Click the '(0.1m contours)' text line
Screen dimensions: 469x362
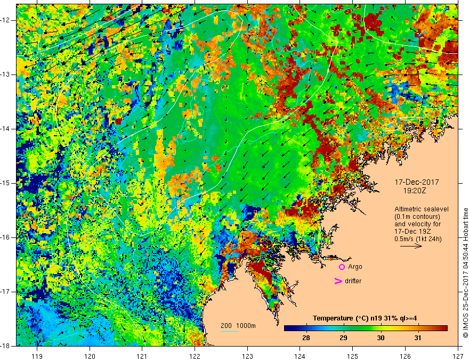tap(417, 217)
